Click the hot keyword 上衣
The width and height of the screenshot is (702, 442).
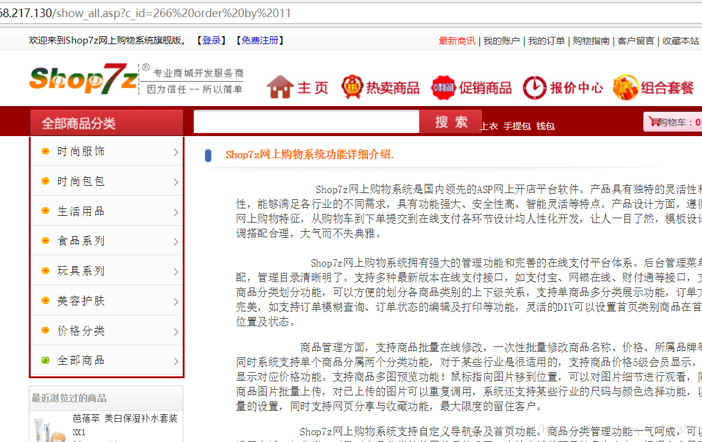coord(489,126)
